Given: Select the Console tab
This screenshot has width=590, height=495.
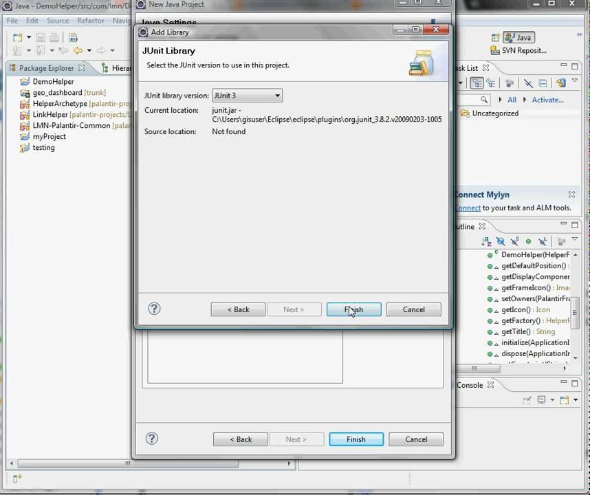Looking at the screenshot, I should 470,385.
